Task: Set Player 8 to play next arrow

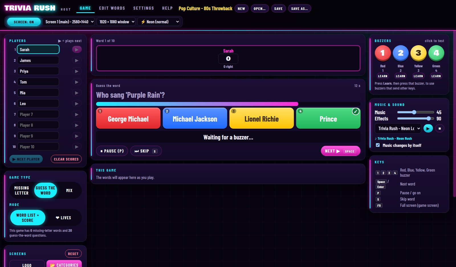Action: click(x=77, y=125)
